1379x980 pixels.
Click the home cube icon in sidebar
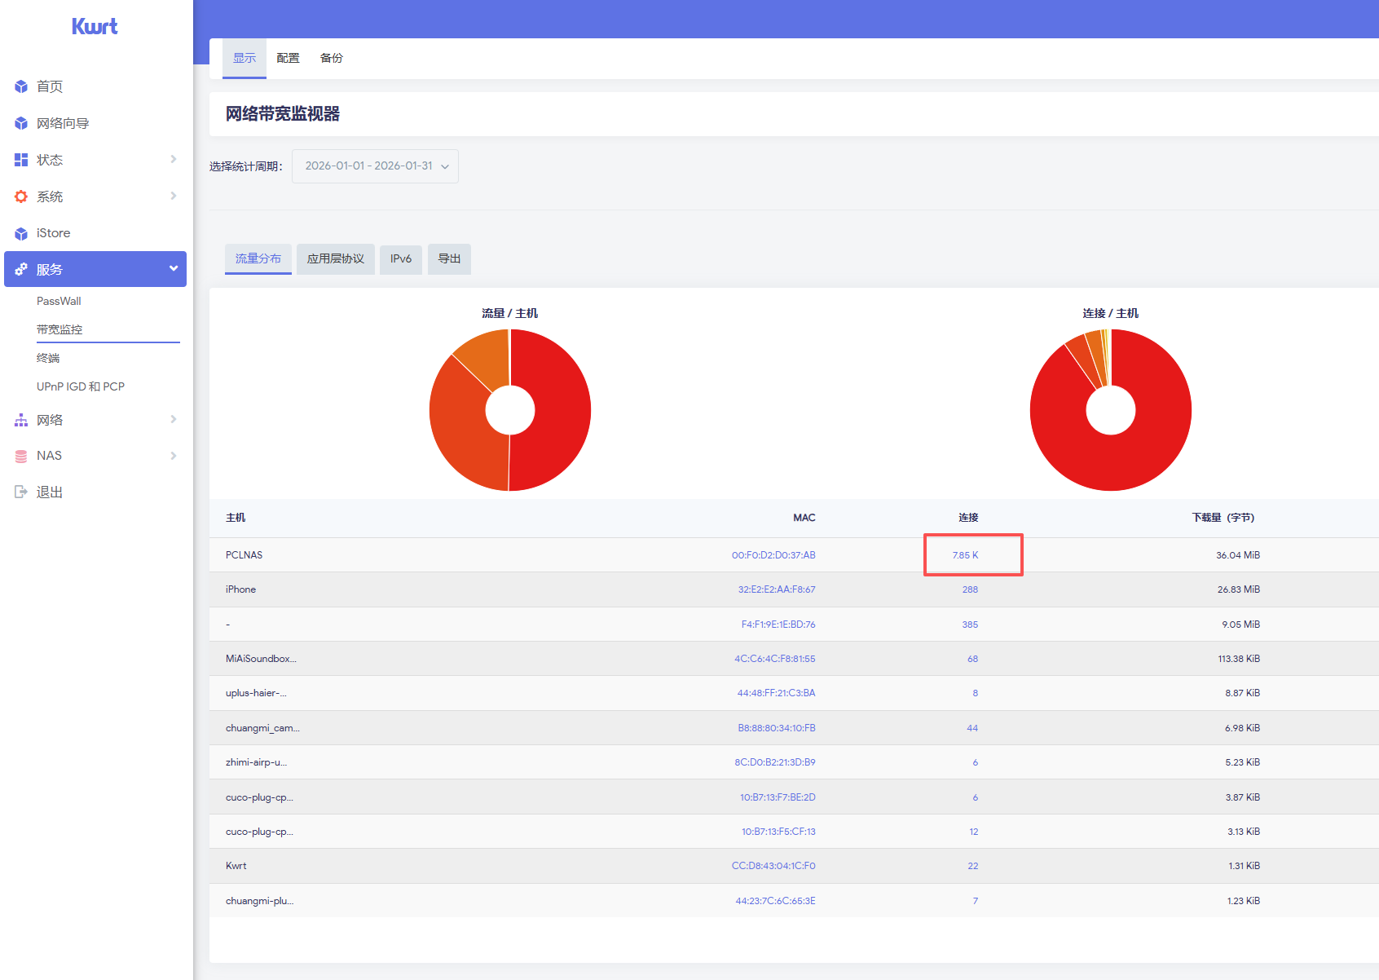21,86
